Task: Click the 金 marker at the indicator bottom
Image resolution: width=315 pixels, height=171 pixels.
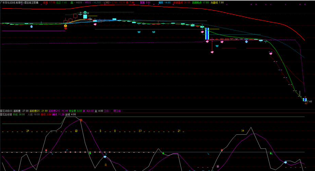Action: 106,165
